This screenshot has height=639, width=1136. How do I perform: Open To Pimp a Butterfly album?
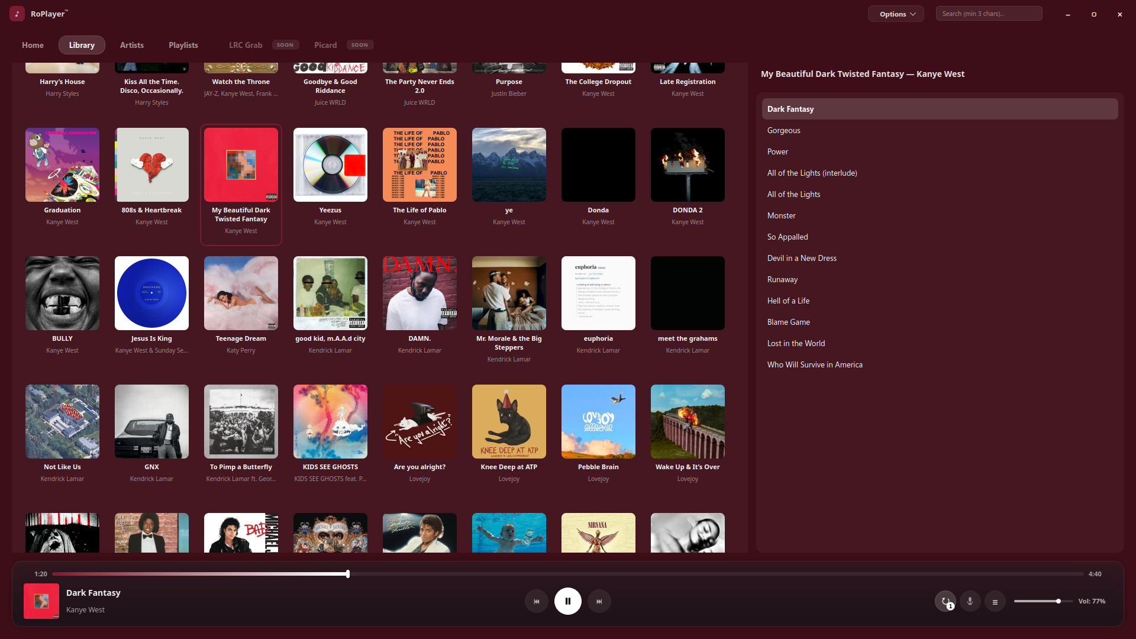[241, 421]
